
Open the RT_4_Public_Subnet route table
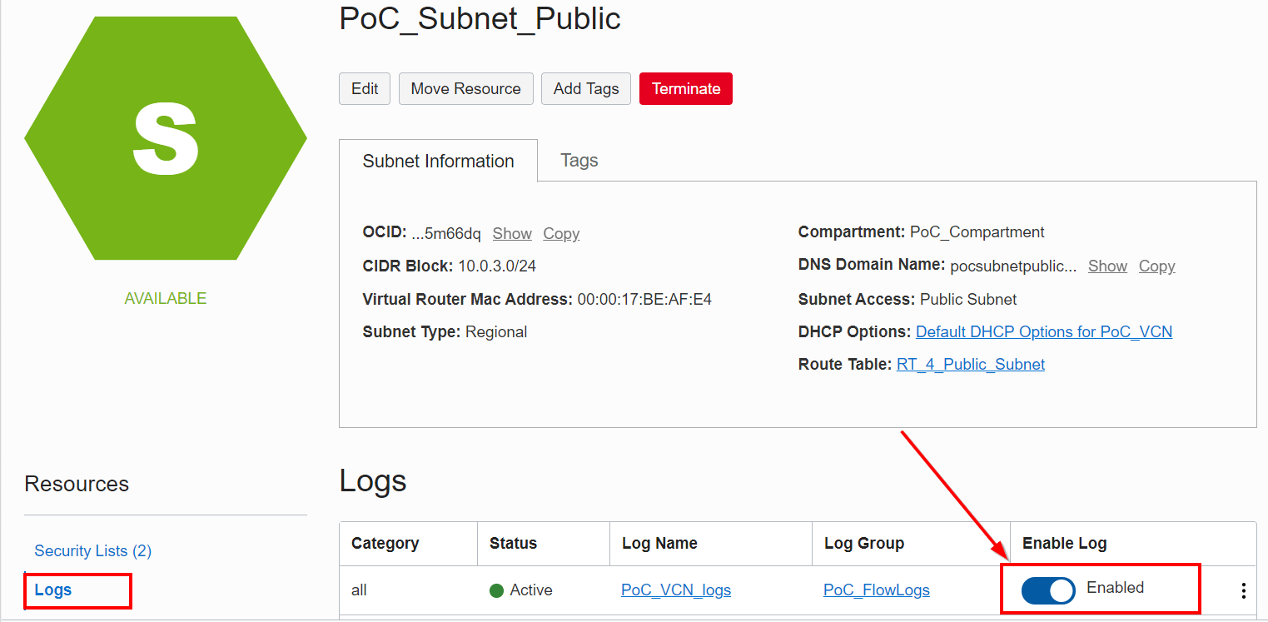[970, 364]
